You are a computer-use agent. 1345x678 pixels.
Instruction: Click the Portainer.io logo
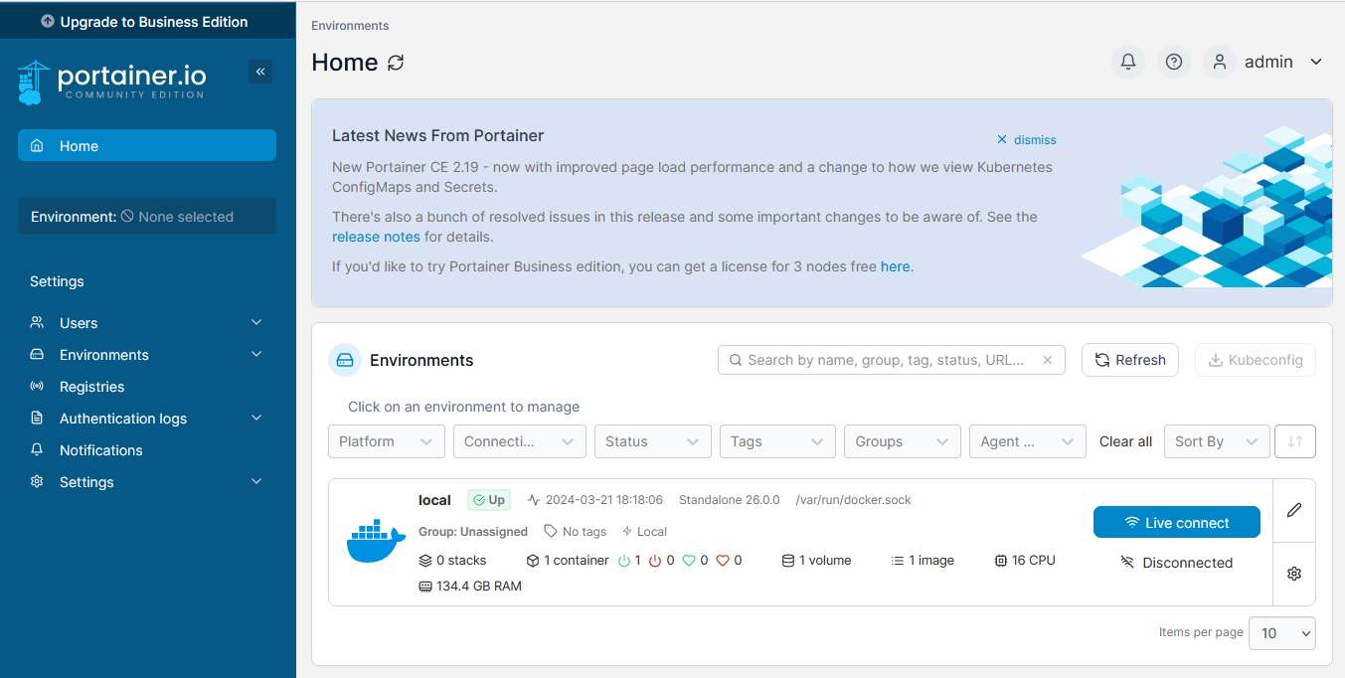[111, 82]
